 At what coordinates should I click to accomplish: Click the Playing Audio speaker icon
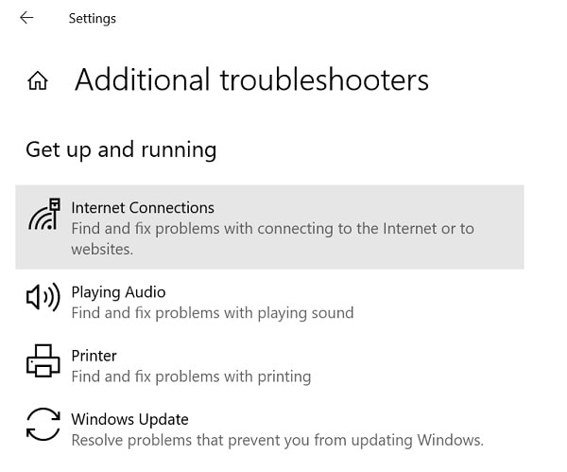click(x=43, y=298)
